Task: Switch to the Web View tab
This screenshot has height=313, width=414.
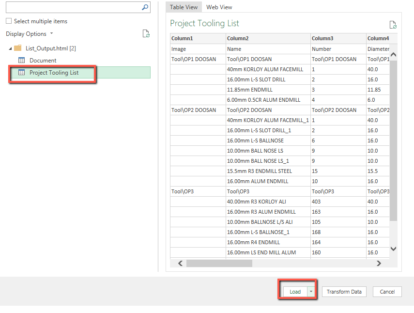Action: pyautogui.click(x=219, y=7)
